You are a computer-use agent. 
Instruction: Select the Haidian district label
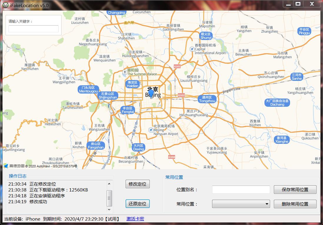pyautogui.click(x=132, y=84)
